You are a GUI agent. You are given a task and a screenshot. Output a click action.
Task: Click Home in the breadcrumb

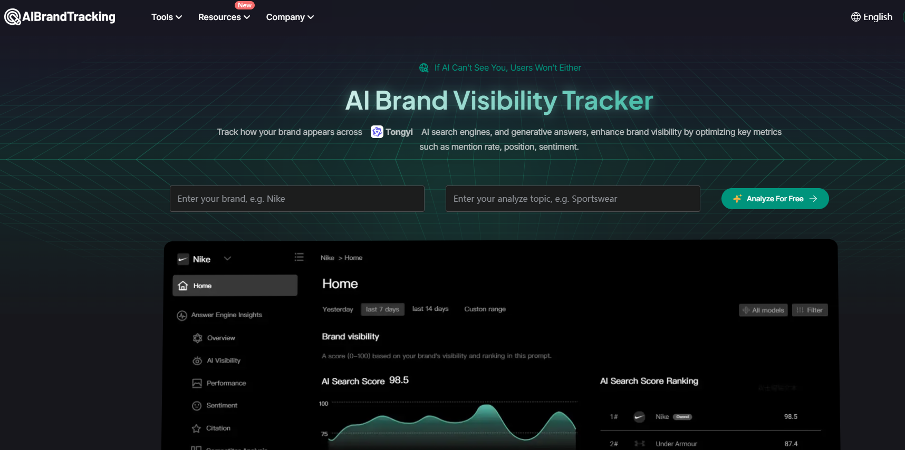(353, 258)
